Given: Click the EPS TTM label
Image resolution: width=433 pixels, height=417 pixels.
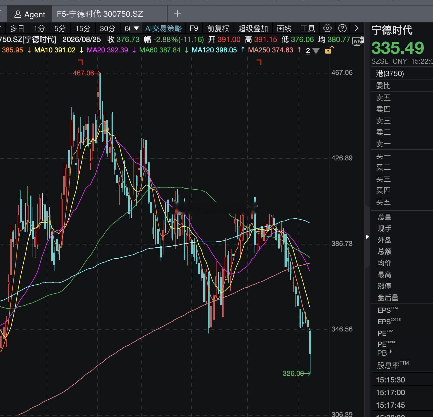Looking at the screenshot, I should (388, 310).
